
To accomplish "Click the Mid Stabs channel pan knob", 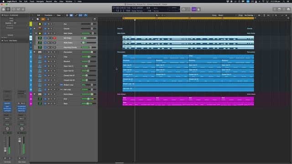I will coord(7,128).
